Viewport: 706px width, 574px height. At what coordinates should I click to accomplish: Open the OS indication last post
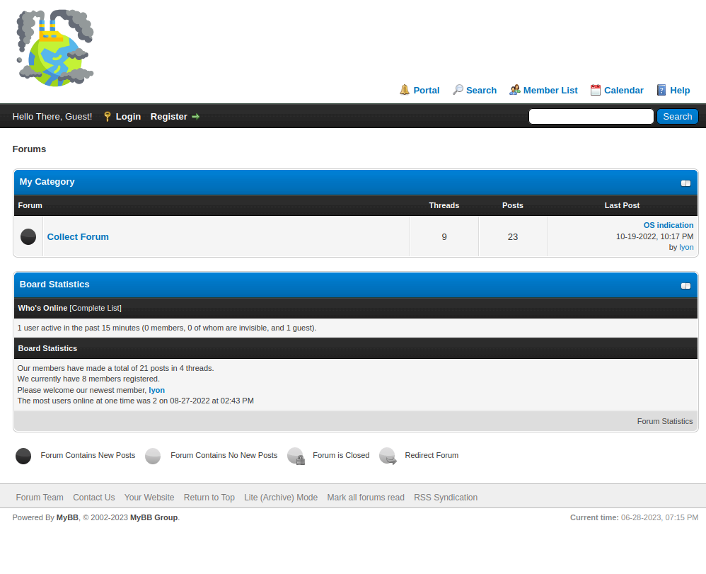[x=668, y=225]
